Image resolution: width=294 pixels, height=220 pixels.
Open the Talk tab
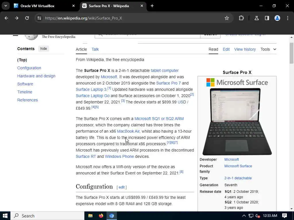click(x=95, y=49)
